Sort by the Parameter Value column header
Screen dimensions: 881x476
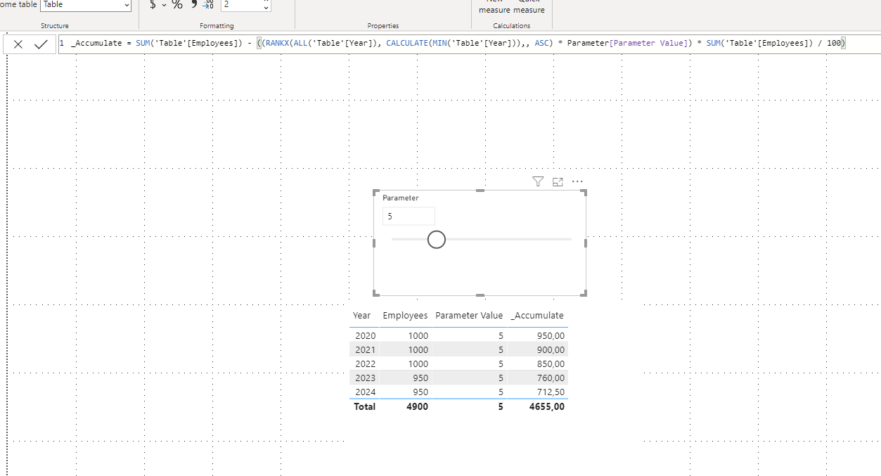tap(469, 316)
